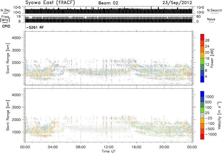Click the 'N.Search' legend label
Image resolution: width=222 pixels, height=153 pixels.
click(x=215, y=10)
